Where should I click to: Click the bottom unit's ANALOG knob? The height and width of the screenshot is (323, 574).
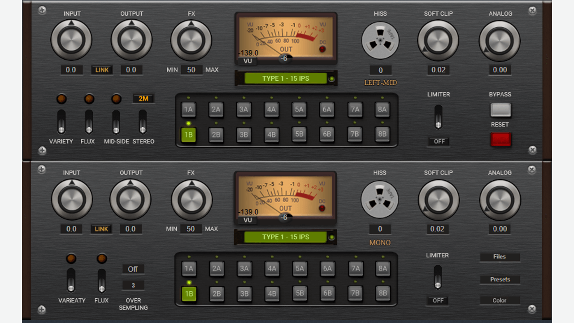(500, 200)
